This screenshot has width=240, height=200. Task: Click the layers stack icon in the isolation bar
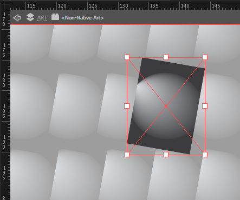tap(30, 17)
